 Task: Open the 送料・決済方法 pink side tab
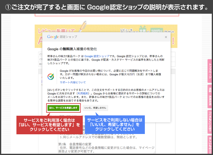[x=210, y=97]
